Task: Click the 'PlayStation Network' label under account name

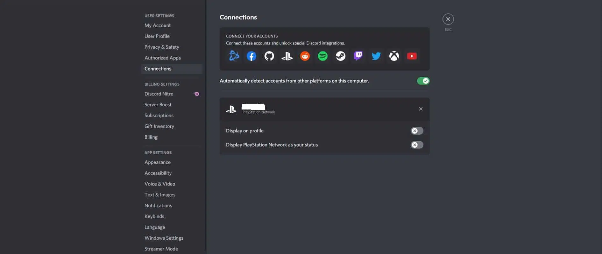Action: coord(259,112)
